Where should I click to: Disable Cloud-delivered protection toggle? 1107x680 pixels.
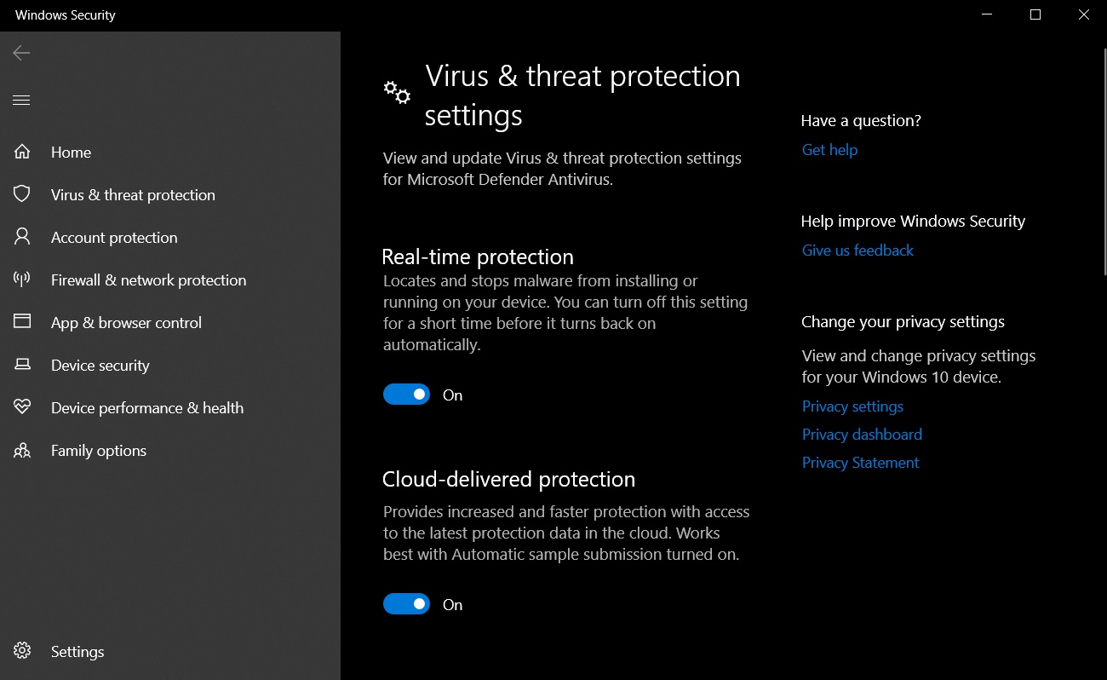click(x=406, y=604)
